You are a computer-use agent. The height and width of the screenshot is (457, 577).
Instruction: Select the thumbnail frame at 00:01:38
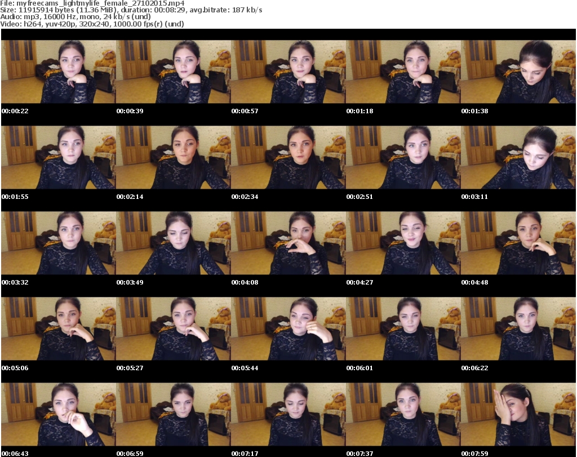[x=518, y=72]
